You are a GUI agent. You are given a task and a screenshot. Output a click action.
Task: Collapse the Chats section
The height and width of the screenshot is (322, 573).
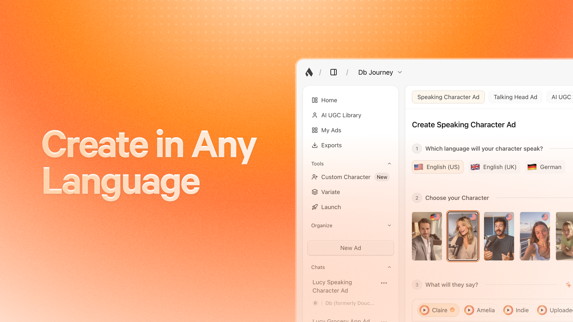pyautogui.click(x=389, y=267)
